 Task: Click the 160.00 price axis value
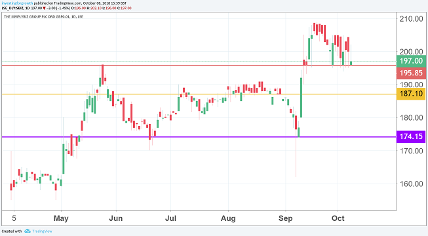[411, 184]
